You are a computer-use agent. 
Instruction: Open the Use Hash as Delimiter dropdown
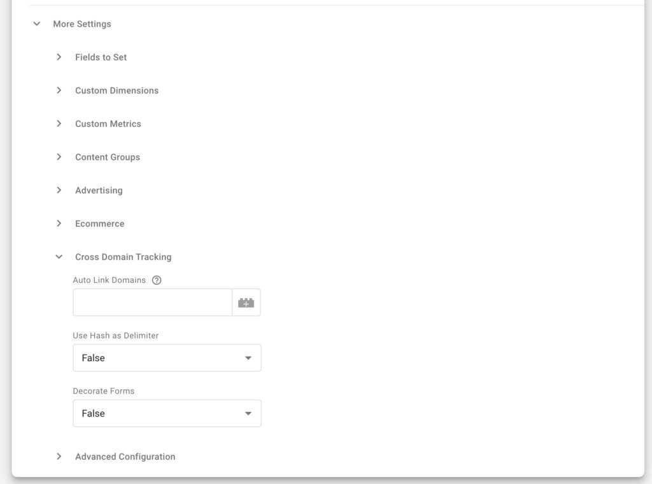(167, 358)
